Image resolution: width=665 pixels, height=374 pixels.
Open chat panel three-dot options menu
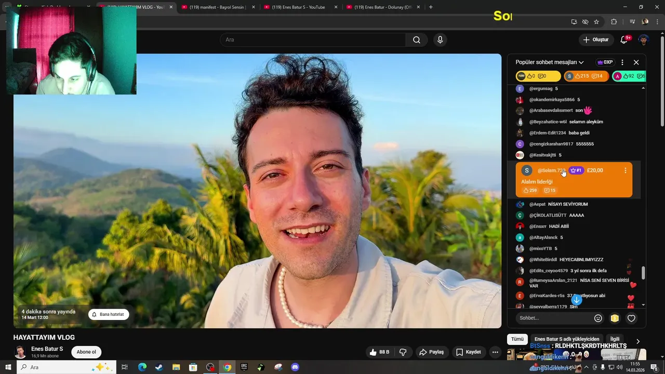tap(622, 62)
